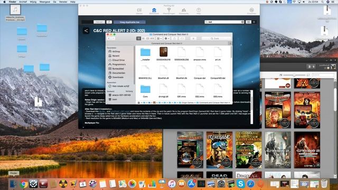Screen dimensions: 338x190
Task: Go back using the arrow beside C&C Red Alert 2
Action: click(x=86, y=31)
